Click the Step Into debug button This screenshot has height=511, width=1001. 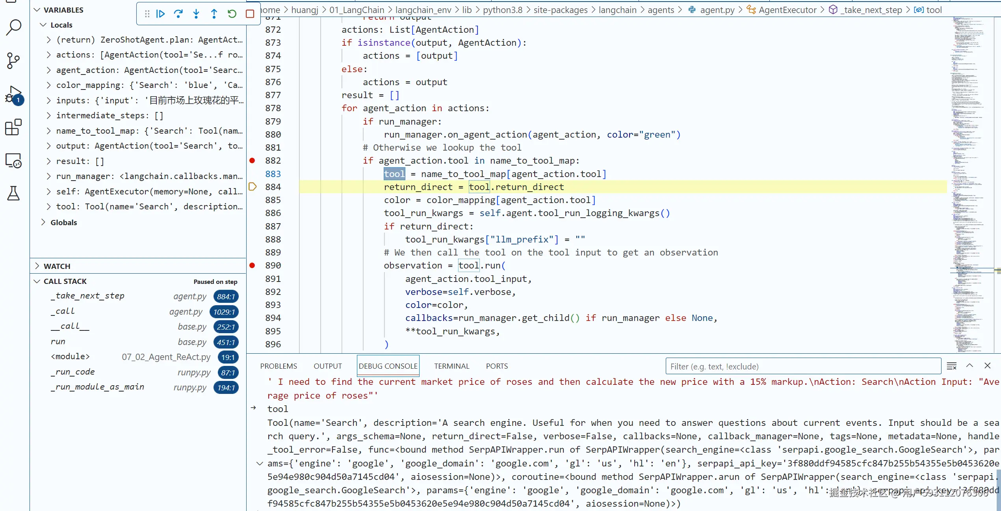click(x=196, y=14)
